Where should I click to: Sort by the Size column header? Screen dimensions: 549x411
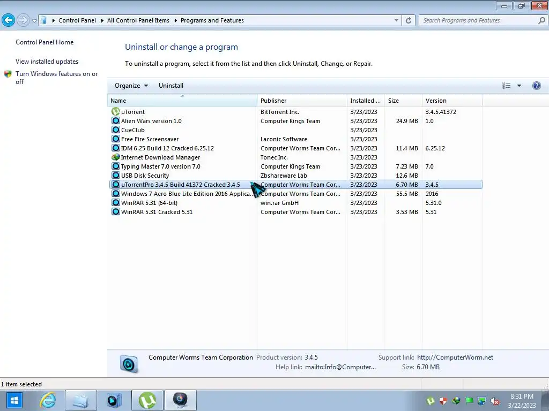pos(403,100)
